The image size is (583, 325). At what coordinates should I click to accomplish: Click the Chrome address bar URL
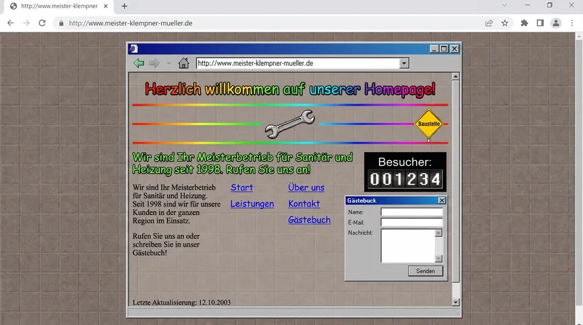coord(130,23)
